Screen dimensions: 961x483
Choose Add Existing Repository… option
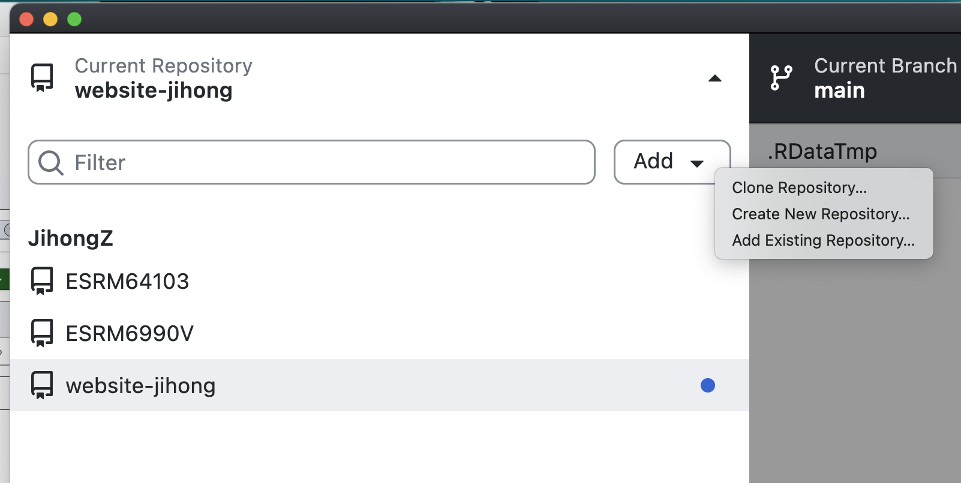(823, 240)
